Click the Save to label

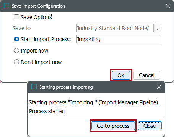(22, 28)
